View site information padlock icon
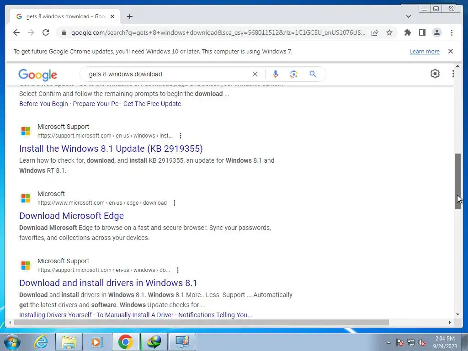Screen dimensions: 468x351 64,32
